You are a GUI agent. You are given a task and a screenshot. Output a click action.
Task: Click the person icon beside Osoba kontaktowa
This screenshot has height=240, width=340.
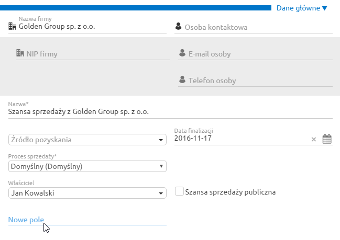pos(178,26)
